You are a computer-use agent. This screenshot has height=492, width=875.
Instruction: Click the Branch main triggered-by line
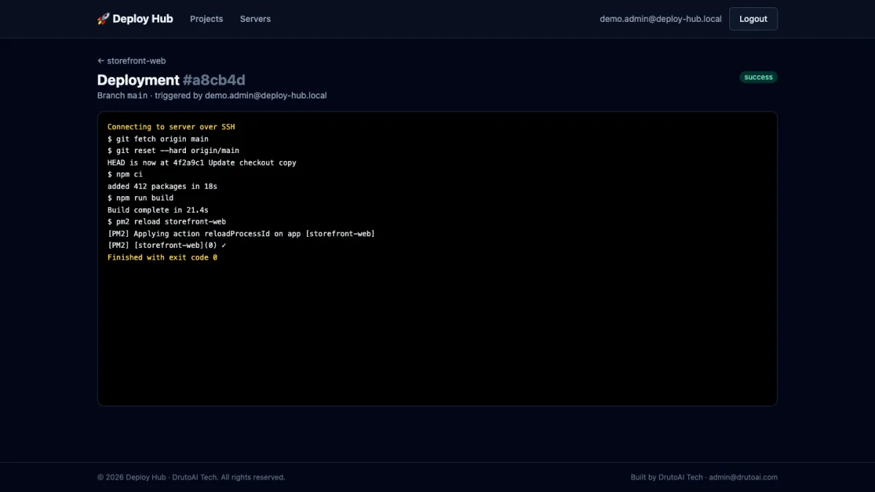[x=212, y=95]
